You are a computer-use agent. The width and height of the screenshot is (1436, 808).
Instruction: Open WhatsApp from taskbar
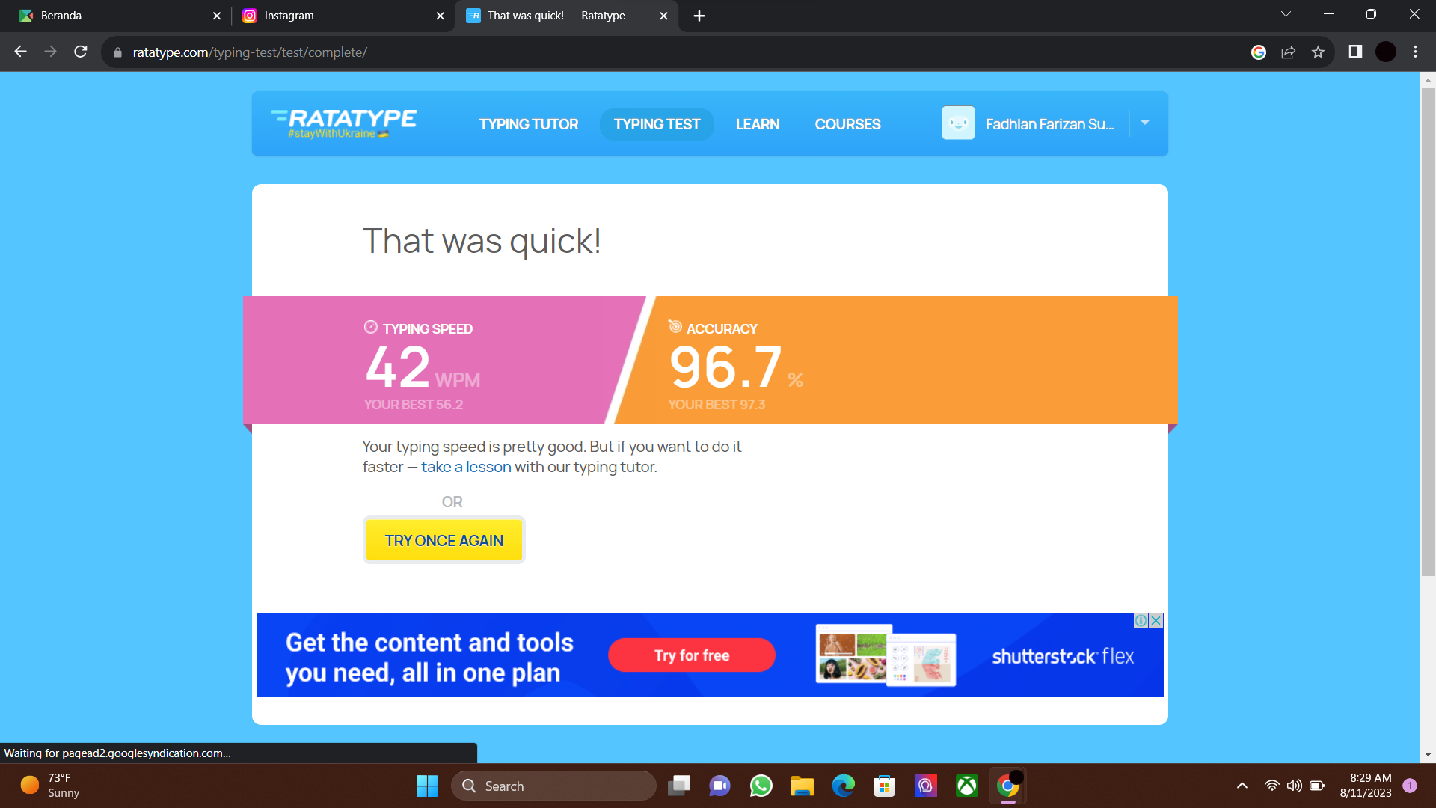tap(761, 786)
